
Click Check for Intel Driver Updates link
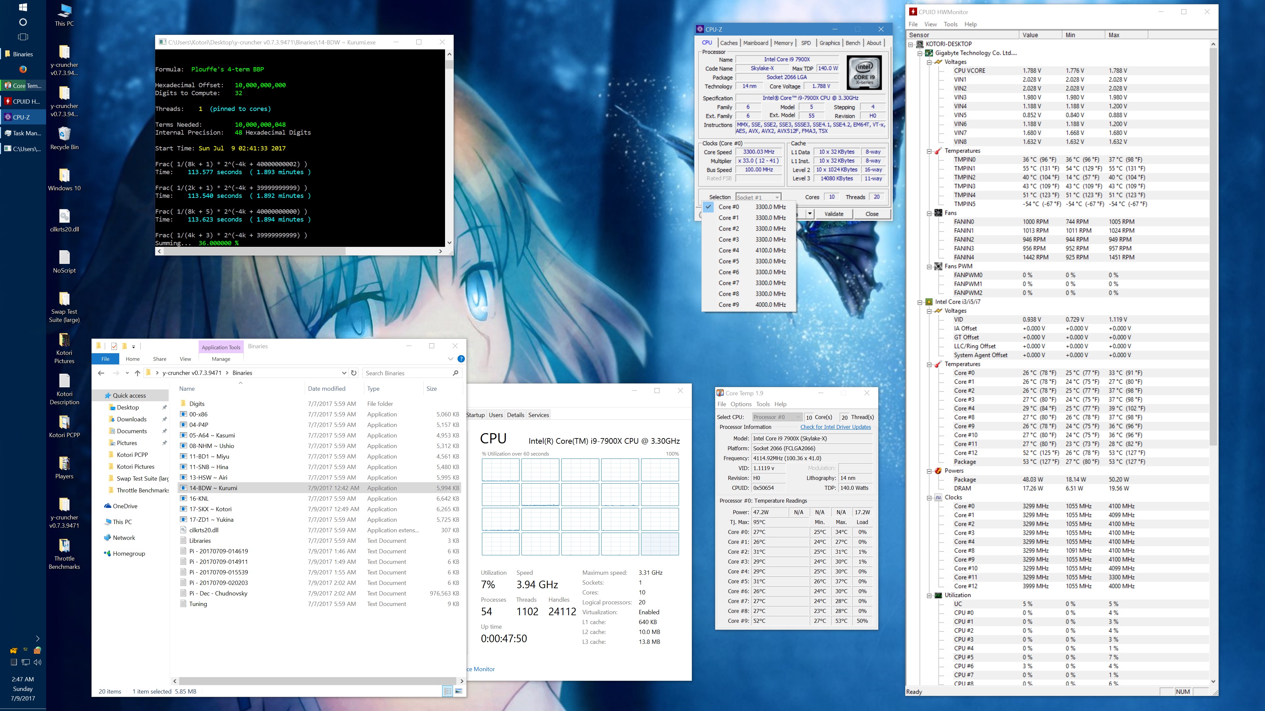835,427
